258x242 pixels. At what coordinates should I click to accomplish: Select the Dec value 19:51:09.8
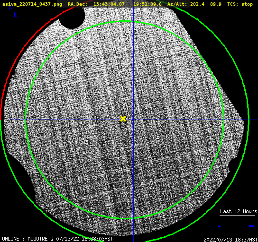coord(147,4)
